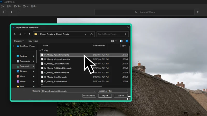Click the Search All Photos field
The height and width of the screenshot is (116, 207).
[144, 12]
